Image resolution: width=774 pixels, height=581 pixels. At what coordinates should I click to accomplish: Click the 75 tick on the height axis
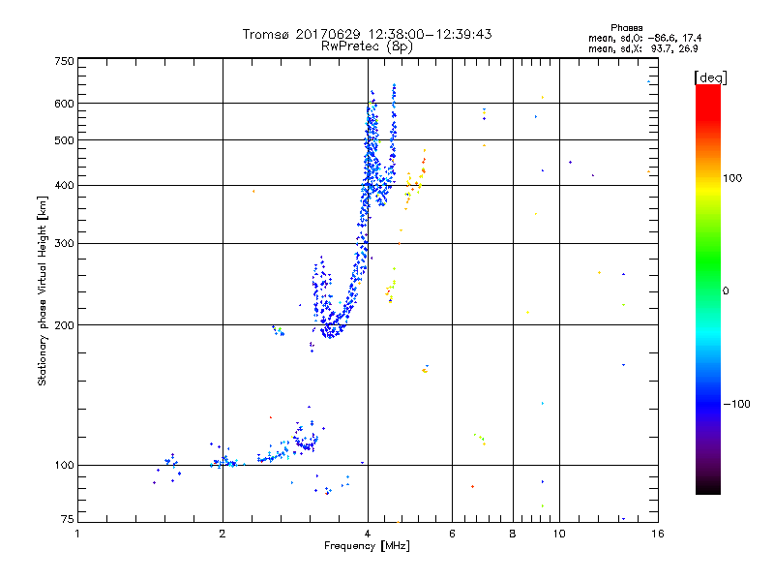pos(67,520)
